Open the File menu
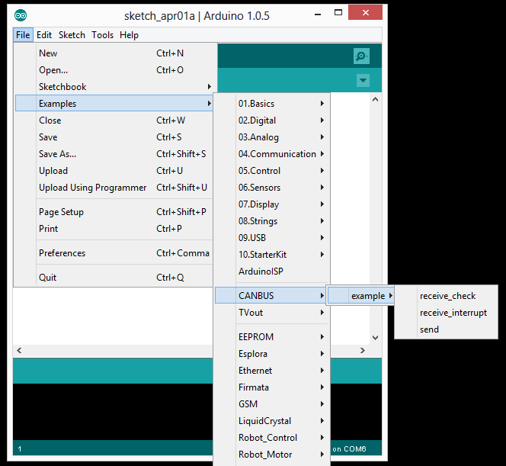 [23, 35]
